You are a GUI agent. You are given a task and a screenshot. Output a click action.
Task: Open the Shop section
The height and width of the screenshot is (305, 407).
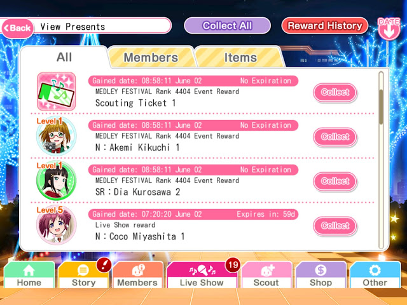pyautogui.click(x=321, y=275)
